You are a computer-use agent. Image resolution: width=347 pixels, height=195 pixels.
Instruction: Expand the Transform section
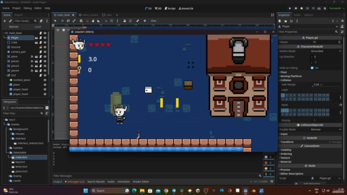coord(287,142)
